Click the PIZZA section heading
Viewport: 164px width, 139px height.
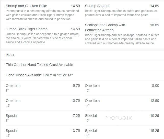tap(10, 55)
